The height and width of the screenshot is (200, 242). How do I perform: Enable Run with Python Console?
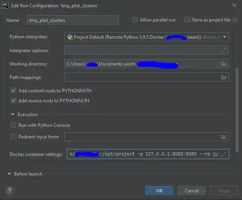[13, 125]
